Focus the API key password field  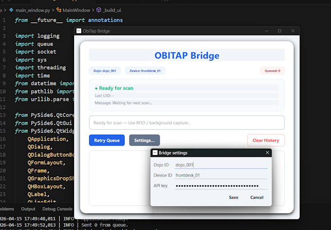pyautogui.click(x=221, y=186)
